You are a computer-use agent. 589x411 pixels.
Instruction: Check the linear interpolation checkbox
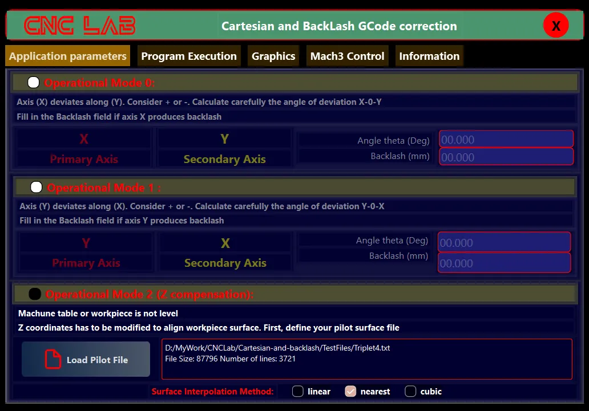(298, 391)
